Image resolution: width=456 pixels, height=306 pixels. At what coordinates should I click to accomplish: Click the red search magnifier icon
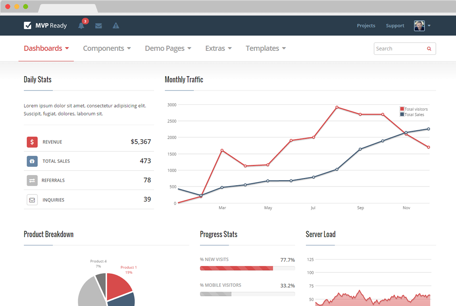[x=429, y=49]
